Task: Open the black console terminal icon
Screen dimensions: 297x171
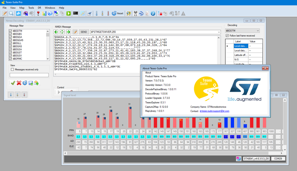Action: [x=76, y=13]
